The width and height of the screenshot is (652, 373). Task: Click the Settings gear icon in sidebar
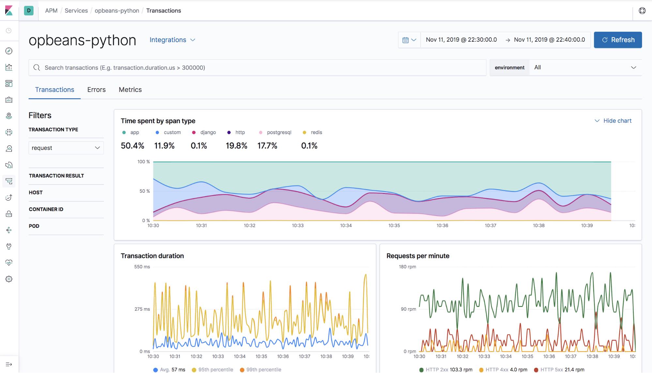[10, 279]
